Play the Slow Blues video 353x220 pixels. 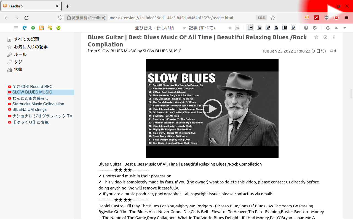click(x=212, y=109)
